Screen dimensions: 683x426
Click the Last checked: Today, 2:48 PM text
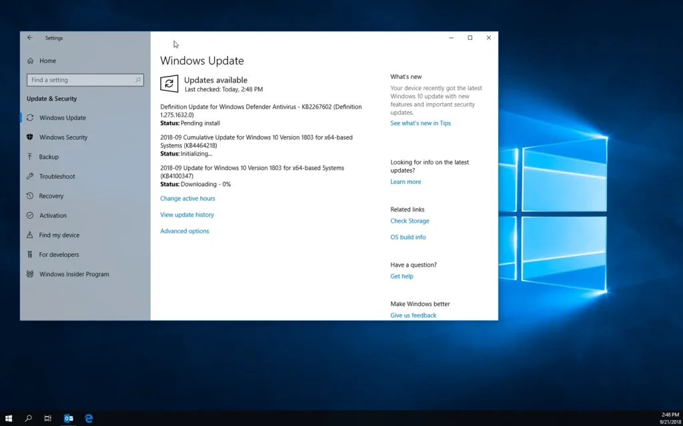tap(224, 89)
